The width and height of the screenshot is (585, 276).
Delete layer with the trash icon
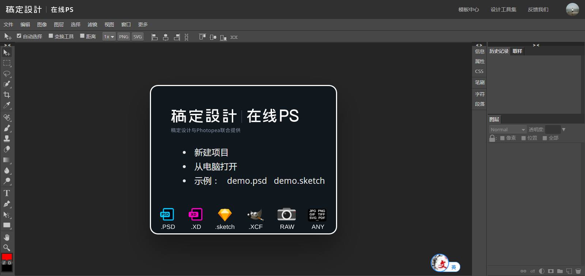pyautogui.click(x=578, y=271)
